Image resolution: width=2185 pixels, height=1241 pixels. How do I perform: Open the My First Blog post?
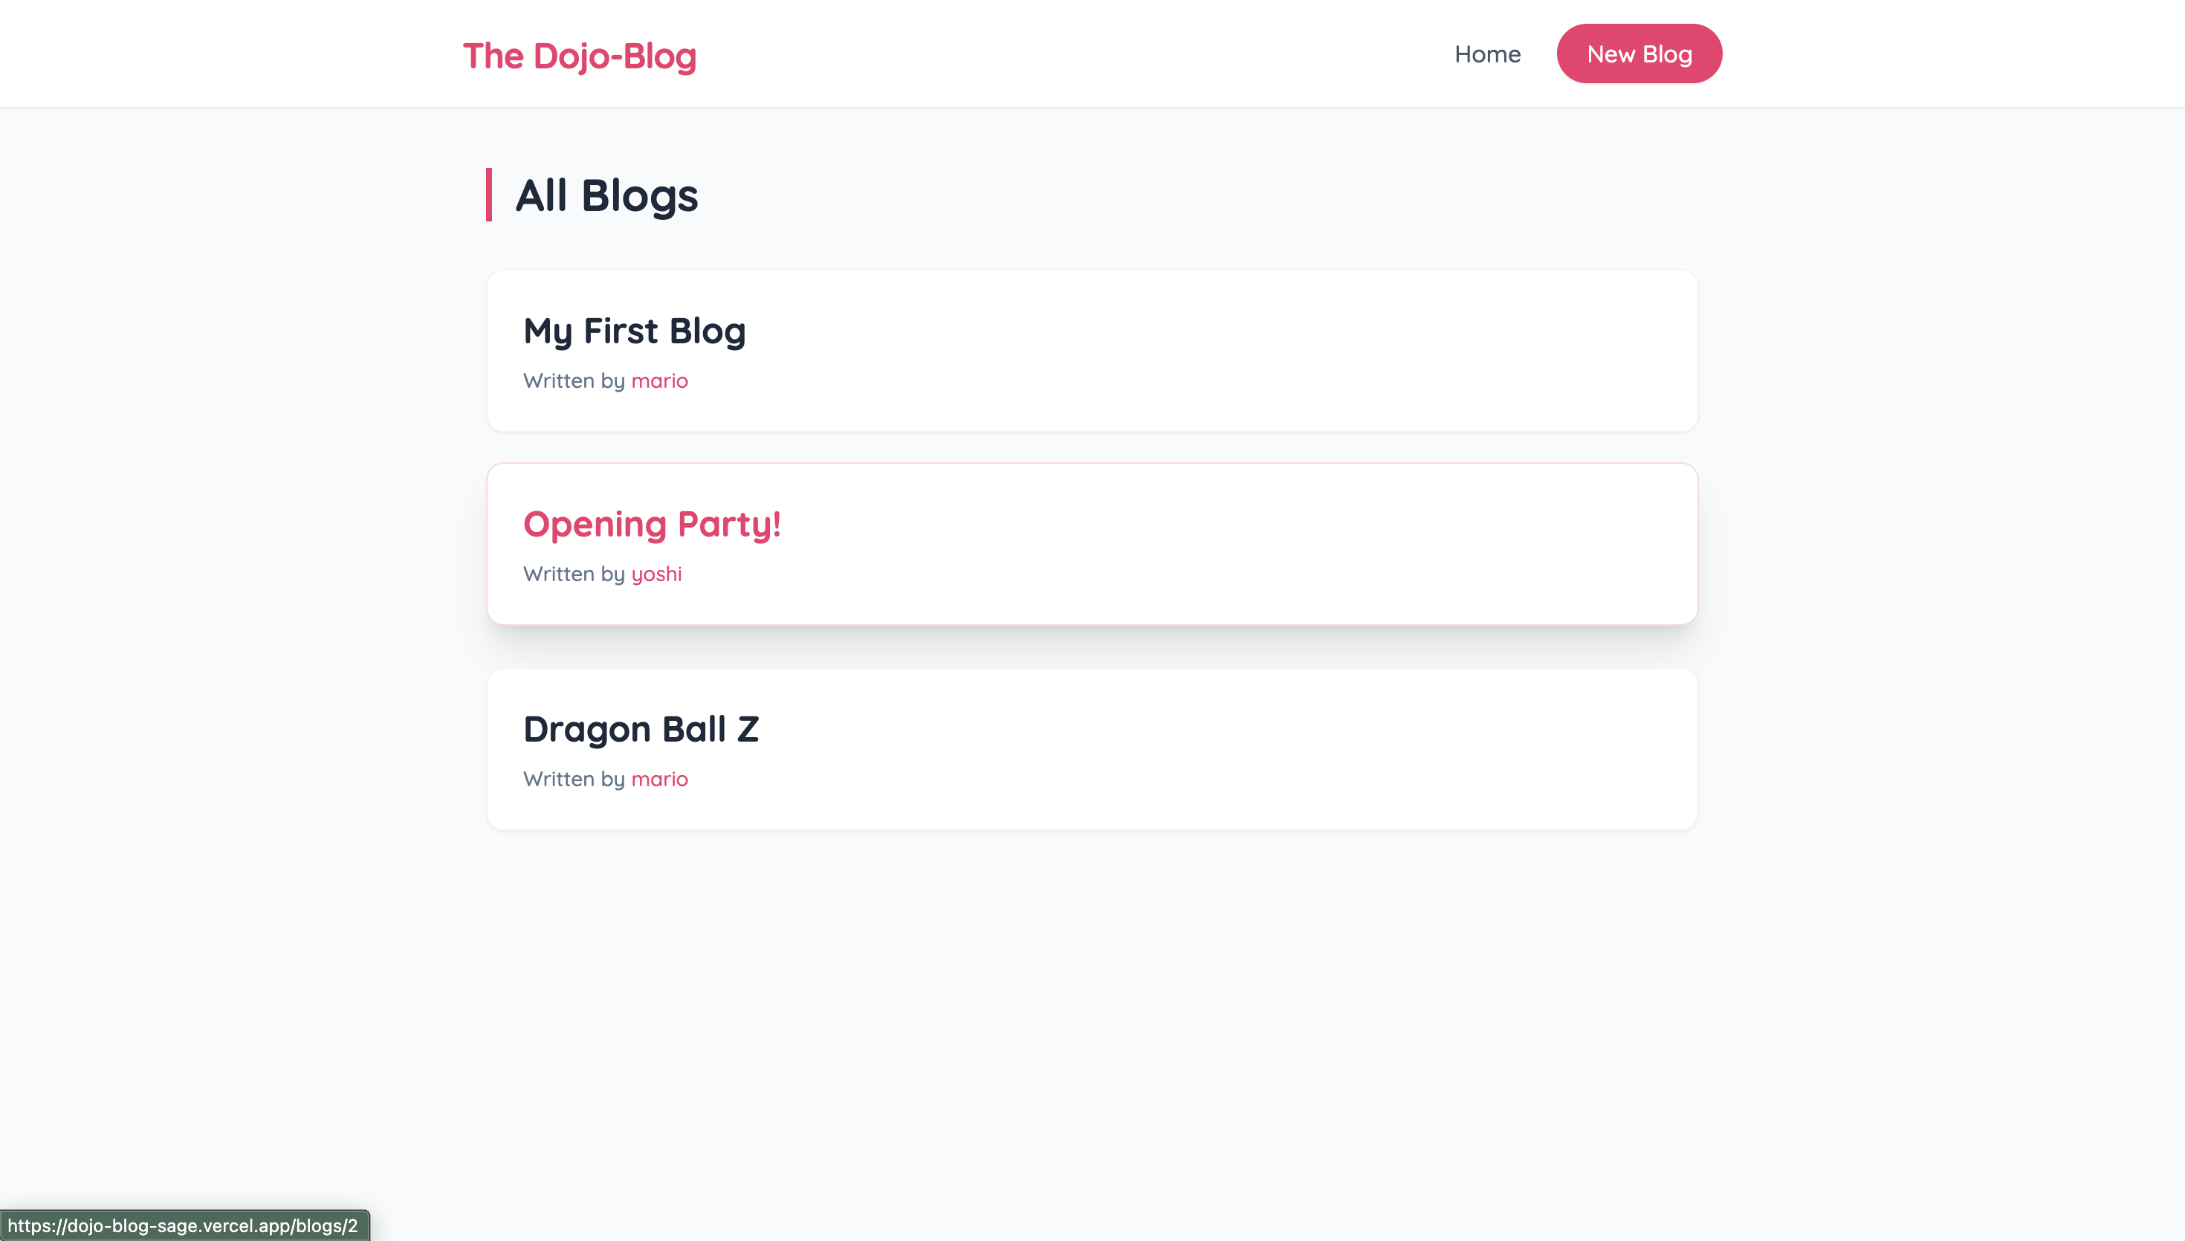tap(634, 331)
